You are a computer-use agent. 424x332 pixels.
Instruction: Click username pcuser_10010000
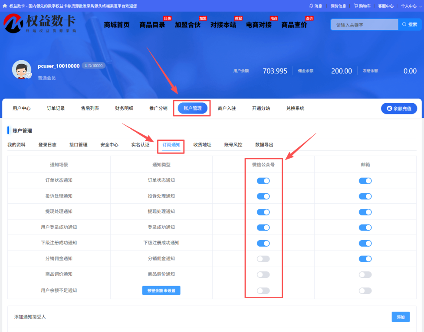[x=59, y=66]
